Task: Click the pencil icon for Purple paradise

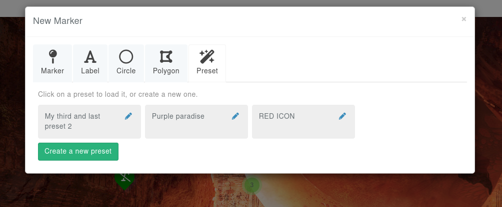Action: pyautogui.click(x=235, y=116)
